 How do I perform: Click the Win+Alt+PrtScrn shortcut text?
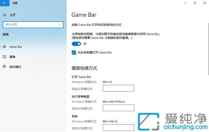(114, 102)
